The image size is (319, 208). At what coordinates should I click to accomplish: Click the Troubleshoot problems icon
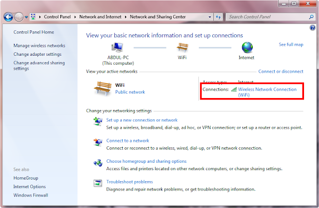coord(98,183)
